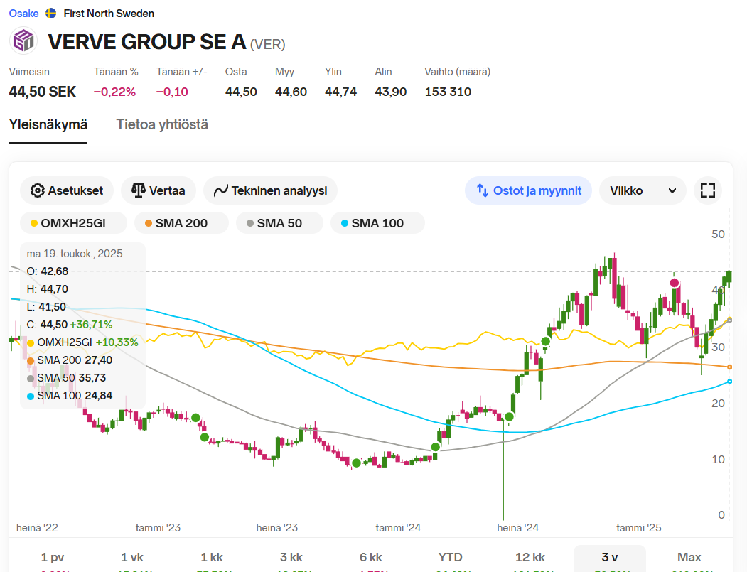This screenshot has width=747, height=572.
Task: Toggle the SMA 50 indicator chip
Action: click(x=279, y=223)
